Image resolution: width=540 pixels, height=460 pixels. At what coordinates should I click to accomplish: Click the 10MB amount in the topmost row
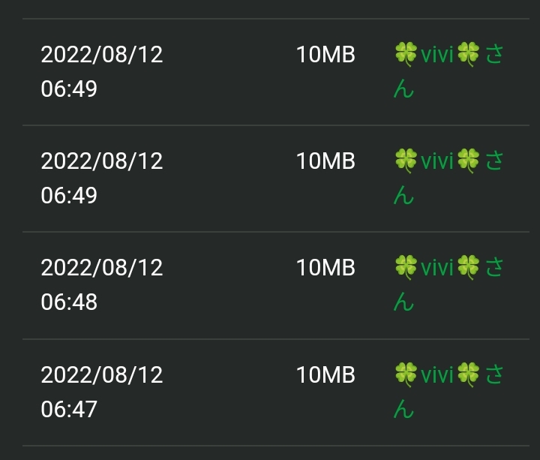point(325,56)
